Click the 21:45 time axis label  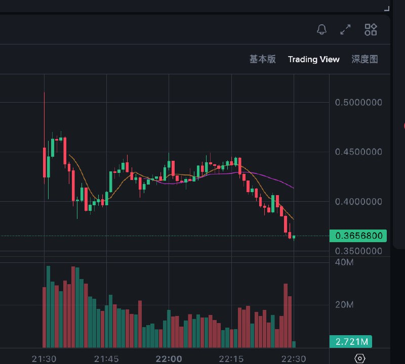pos(106,358)
